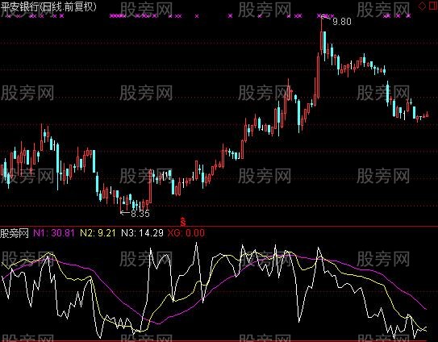The width and height of the screenshot is (438, 342).
Task: Click the red S signal marker
Action: pyautogui.click(x=183, y=222)
